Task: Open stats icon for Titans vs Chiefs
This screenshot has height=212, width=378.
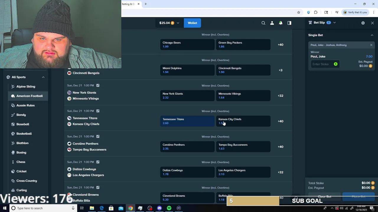Action: 98,111
